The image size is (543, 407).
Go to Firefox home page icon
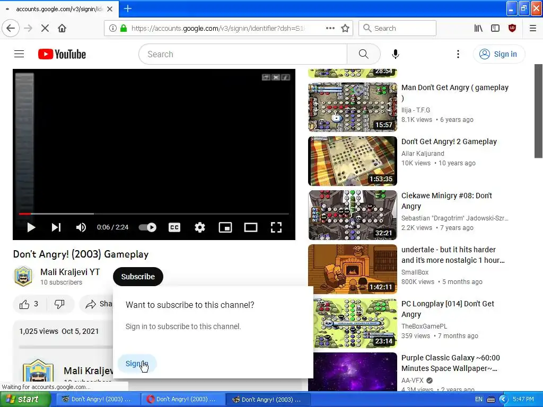62,28
